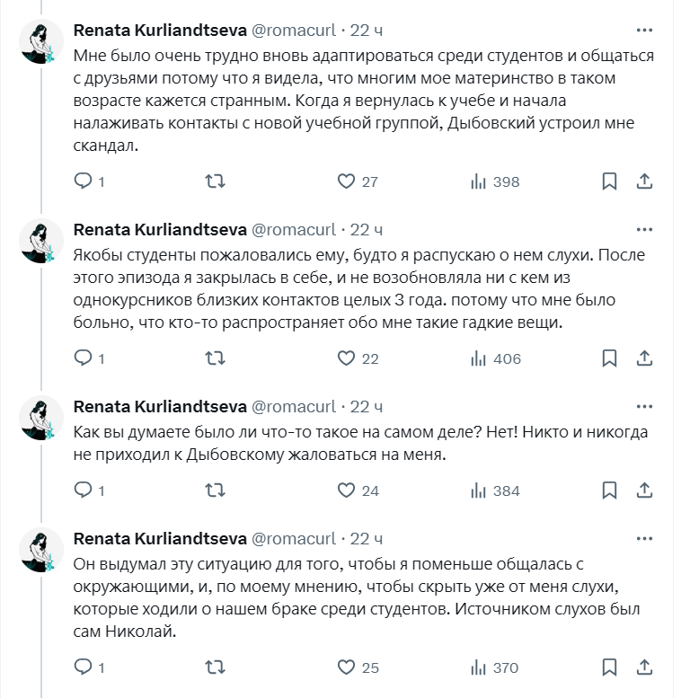Reply to the tweet with 384 views
699x698 pixels.
(x=89, y=490)
